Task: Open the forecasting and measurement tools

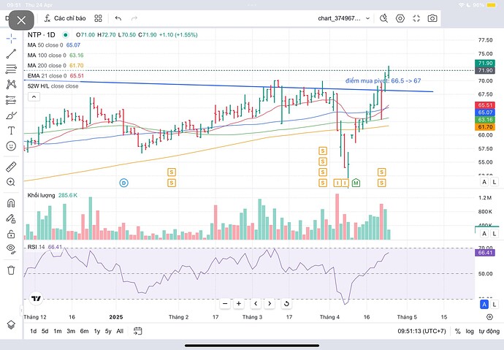Action: [x=11, y=100]
